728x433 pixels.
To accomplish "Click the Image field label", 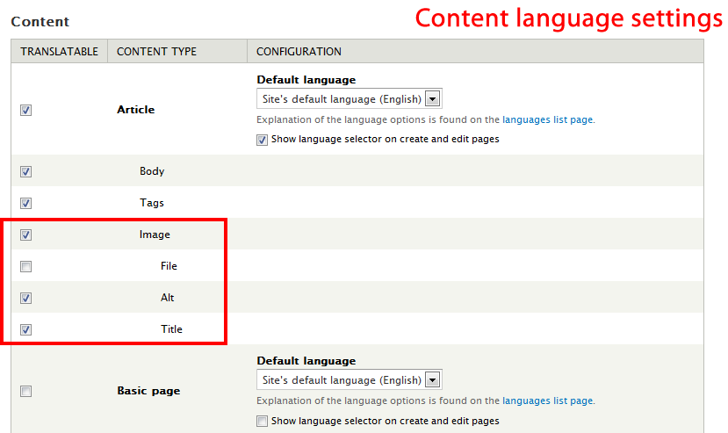I will point(155,235).
